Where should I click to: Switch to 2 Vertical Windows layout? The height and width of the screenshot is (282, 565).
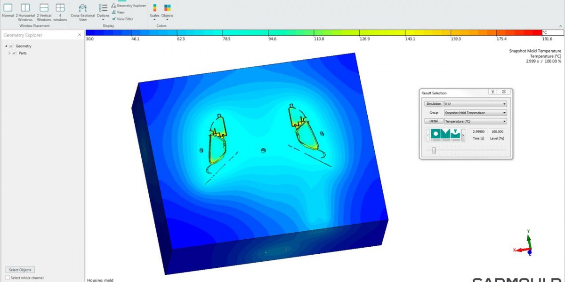[x=44, y=8]
